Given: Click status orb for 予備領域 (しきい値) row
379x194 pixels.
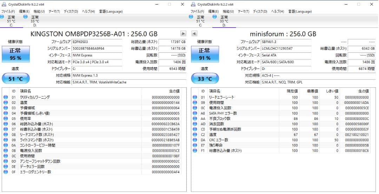Looking at the screenshot, I should [6, 113].
